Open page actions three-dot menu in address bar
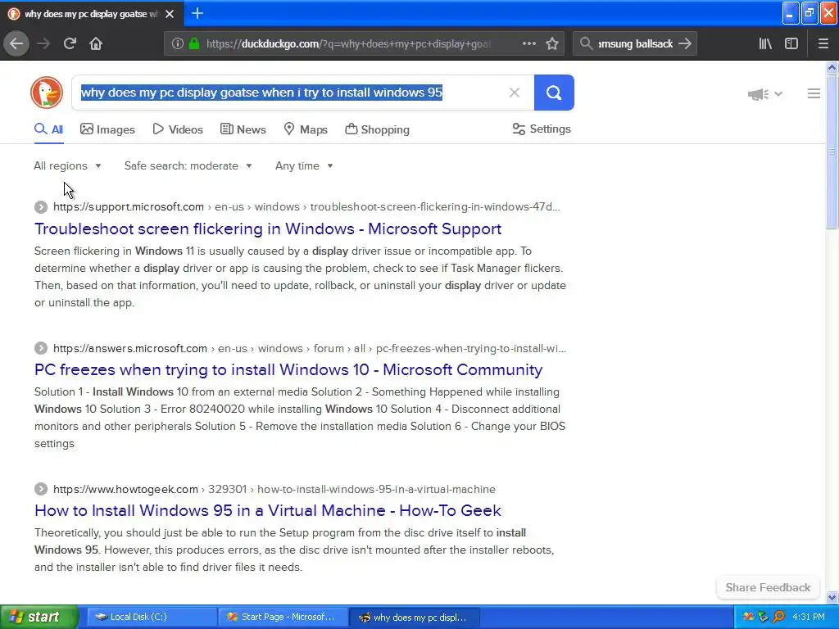Viewport: 839px width, 629px height. [x=528, y=43]
